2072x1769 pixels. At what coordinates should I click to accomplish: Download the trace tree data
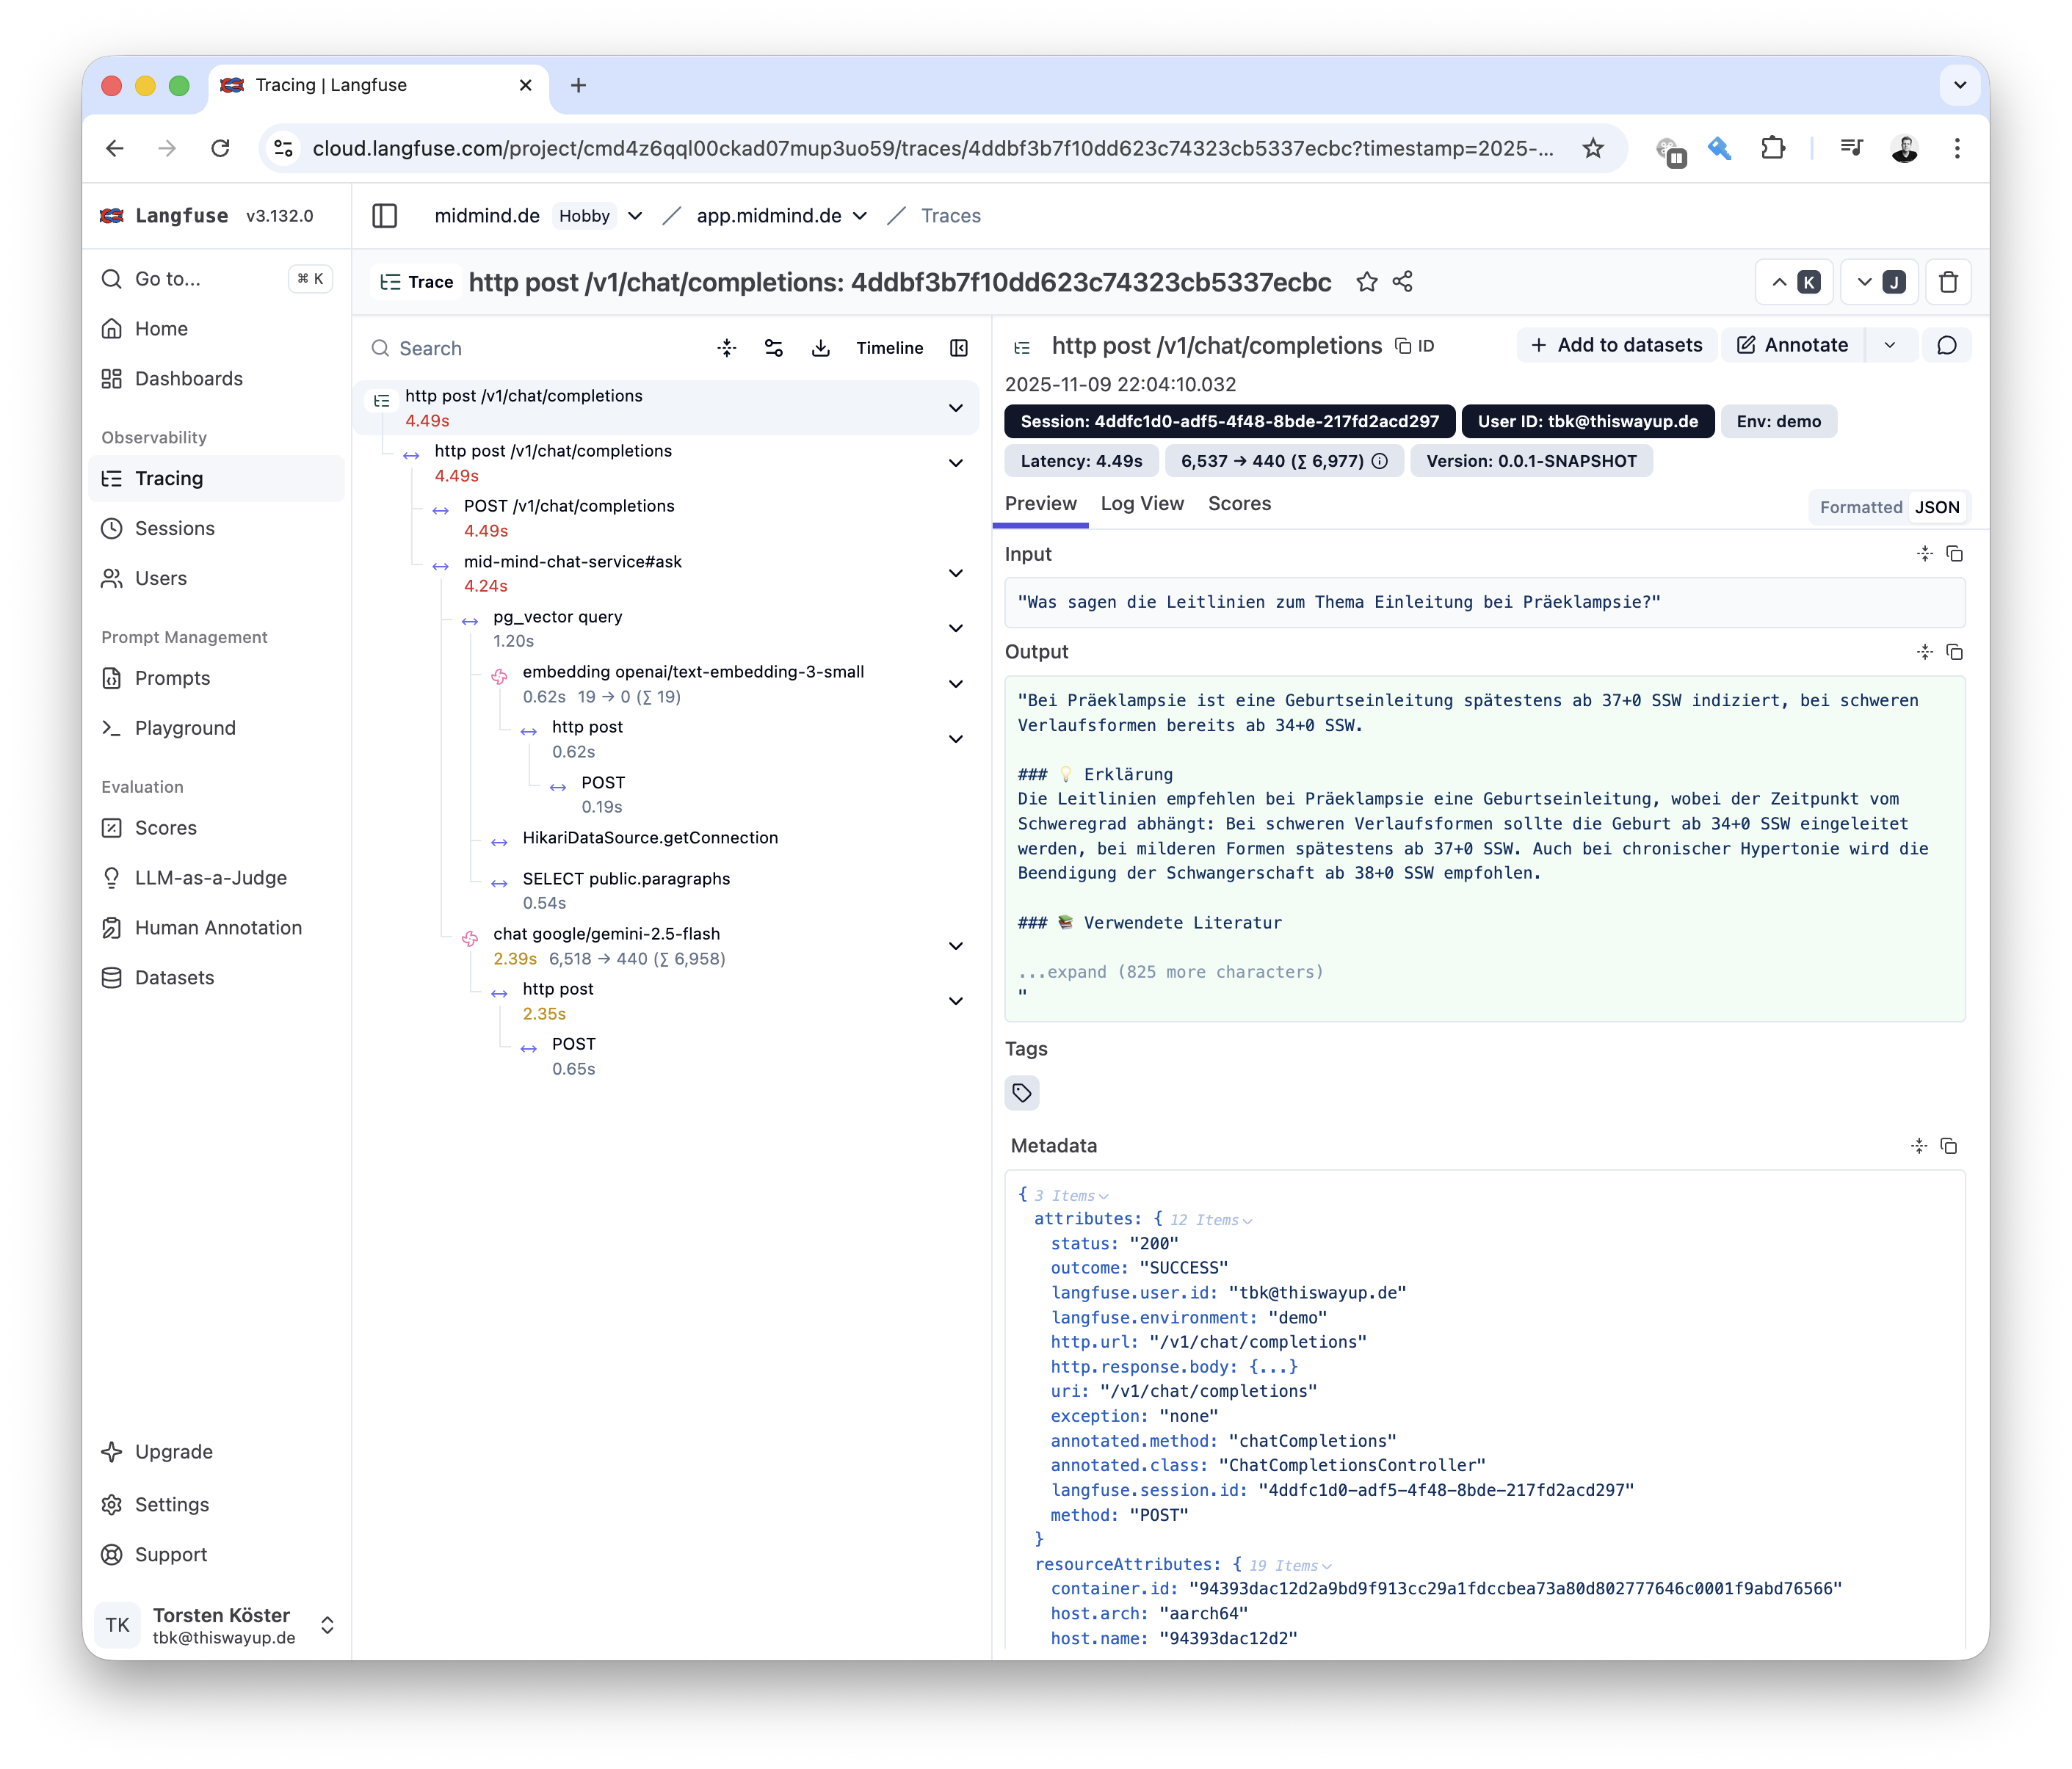820,348
